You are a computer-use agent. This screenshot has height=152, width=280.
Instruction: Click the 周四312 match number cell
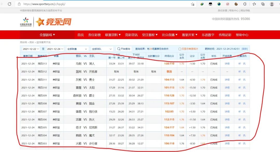tap(42, 71)
